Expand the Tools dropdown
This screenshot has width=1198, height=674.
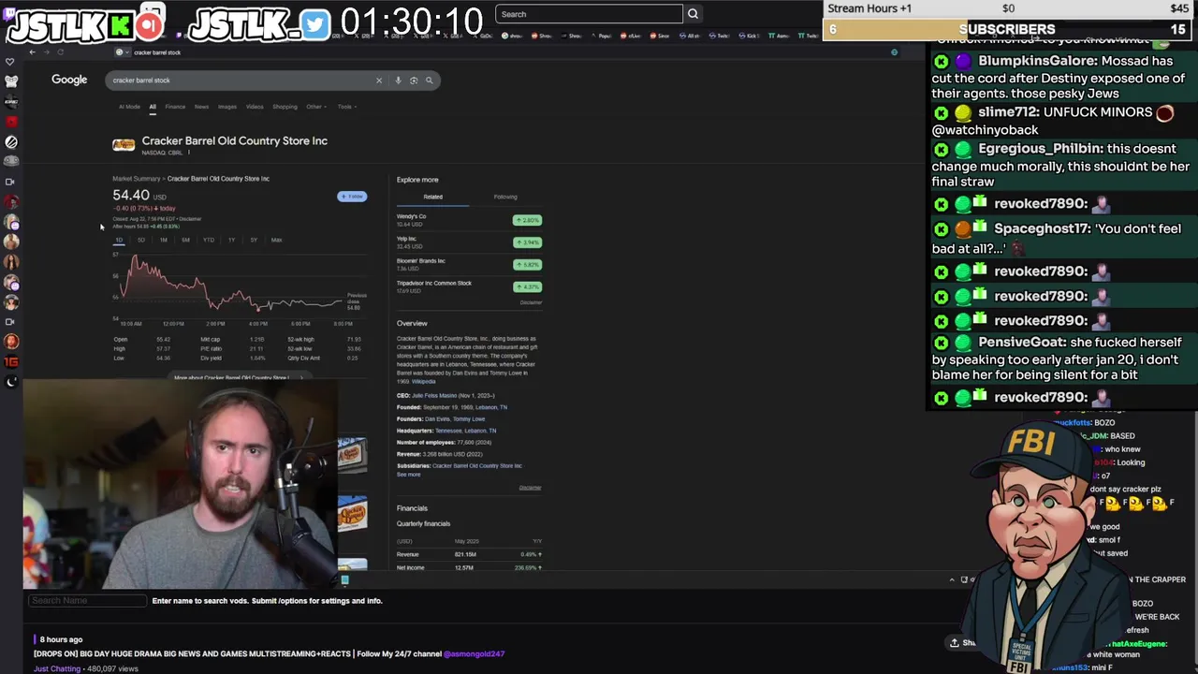(346, 107)
